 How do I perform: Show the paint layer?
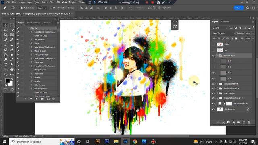coord(213,44)
